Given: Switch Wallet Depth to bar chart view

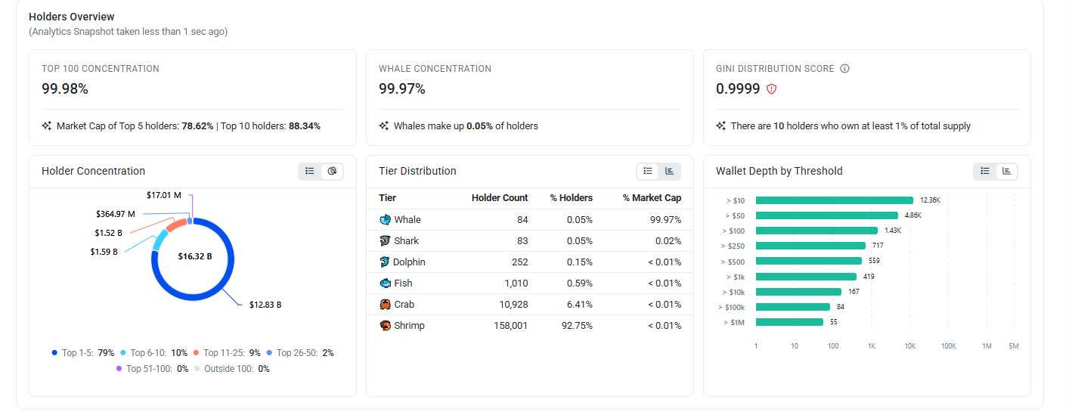Looking at the screenshot, I should point(1006,171).
